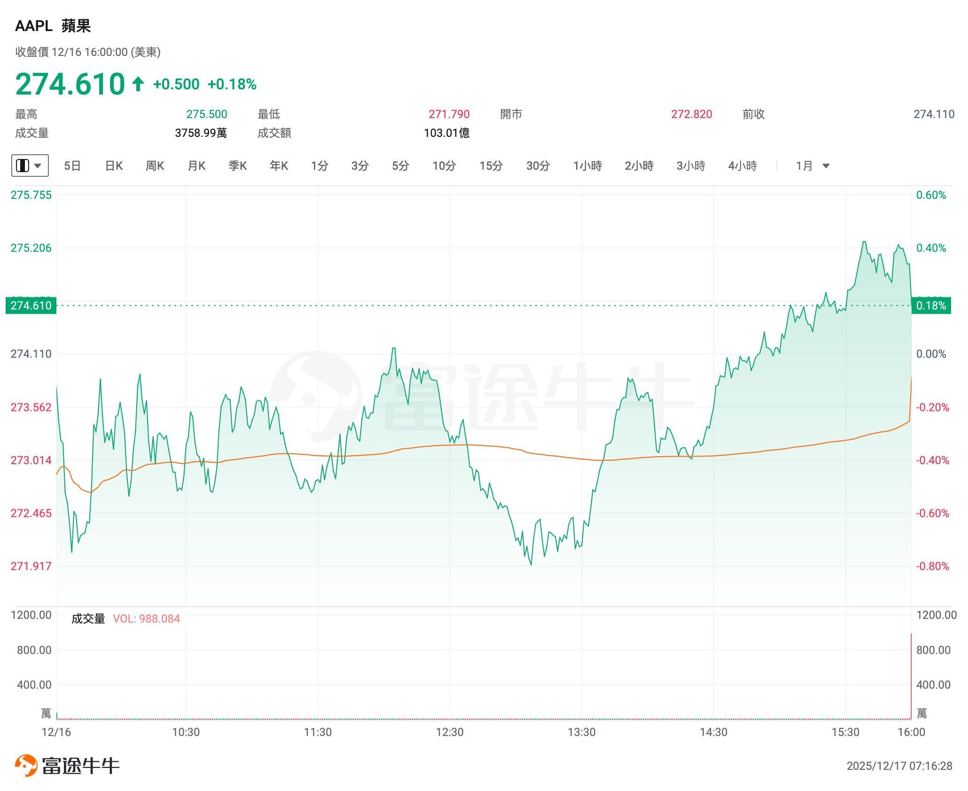Choose the 季K interval

click(238, 166)
